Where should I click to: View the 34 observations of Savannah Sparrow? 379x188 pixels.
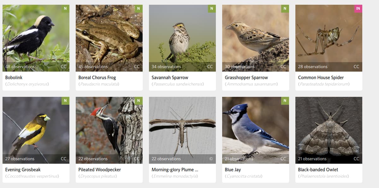[166, 67]
